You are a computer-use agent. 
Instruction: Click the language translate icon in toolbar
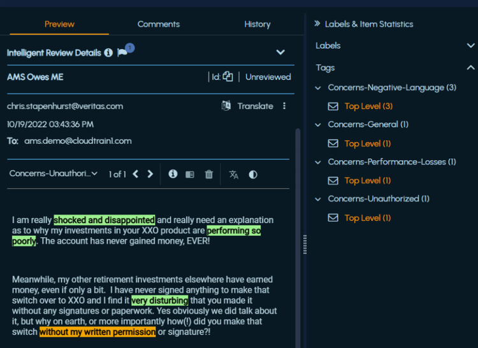[233, 174]
